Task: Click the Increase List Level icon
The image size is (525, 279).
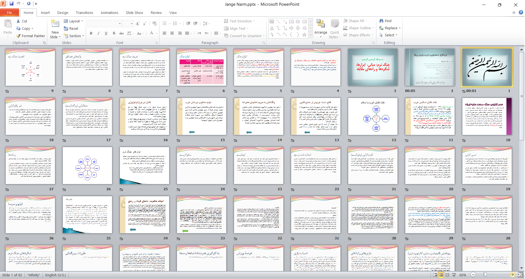Action: click(195, 23)
